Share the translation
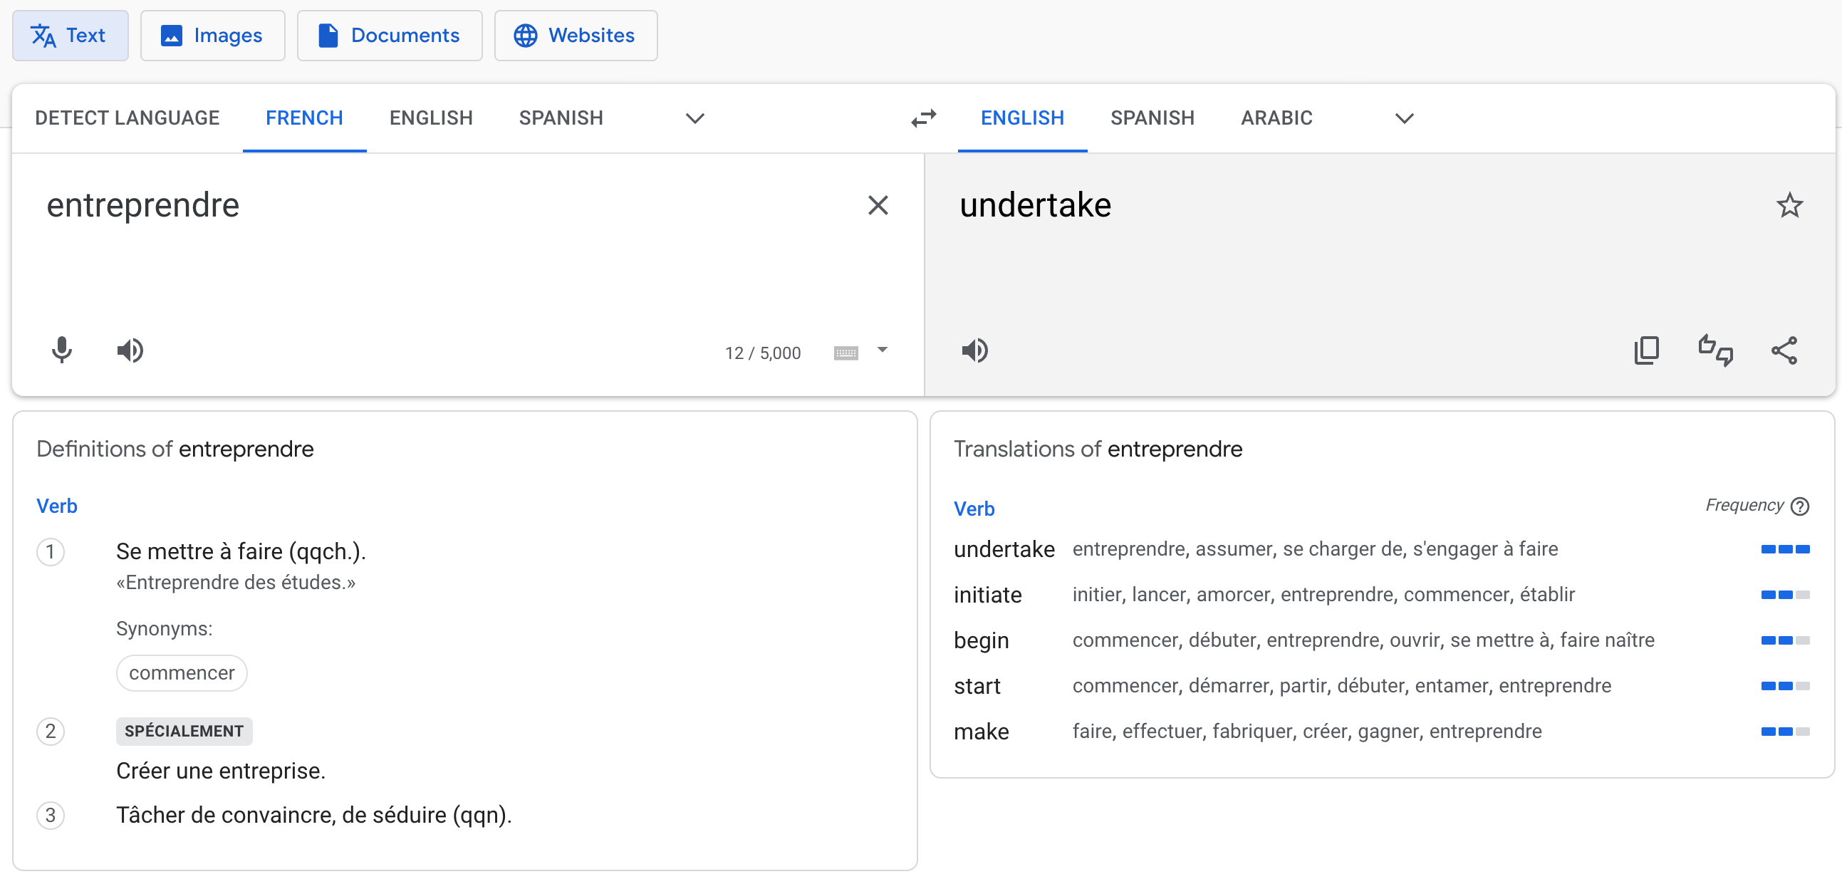 1784,350
